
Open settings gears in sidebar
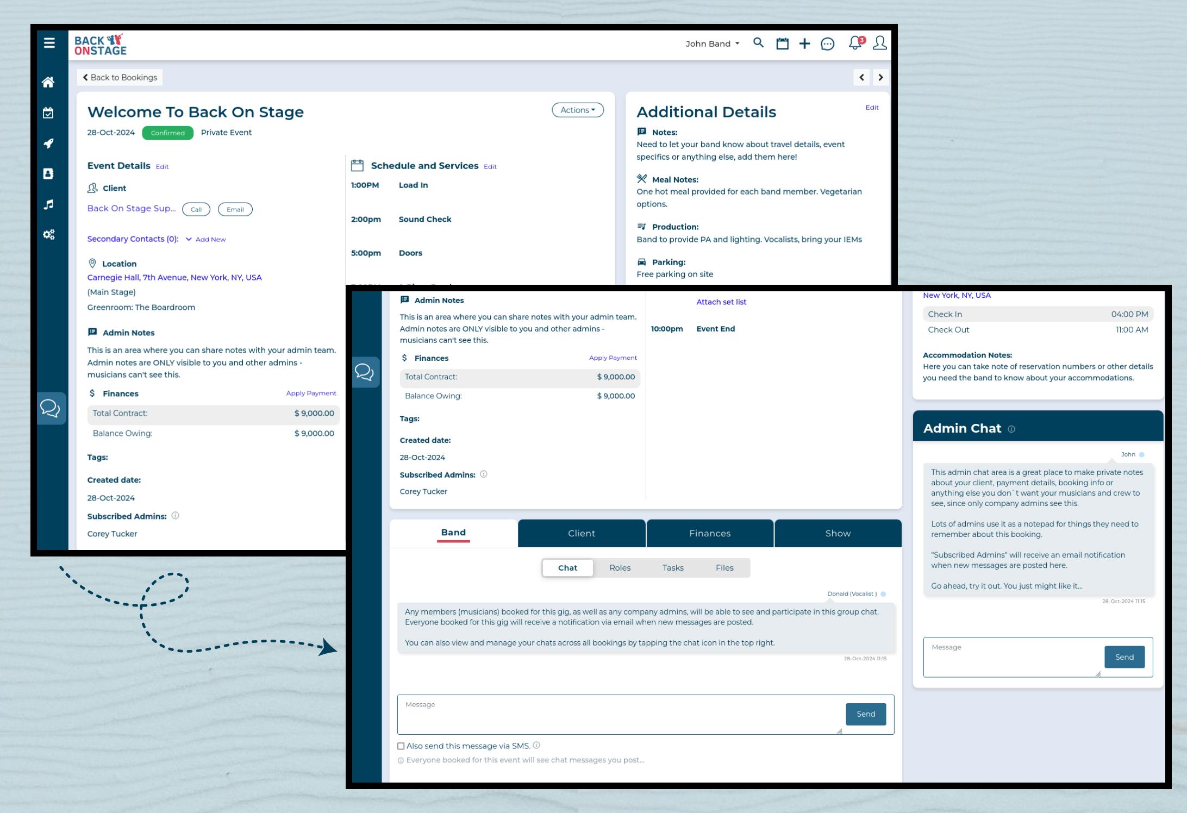click(48, 235)
